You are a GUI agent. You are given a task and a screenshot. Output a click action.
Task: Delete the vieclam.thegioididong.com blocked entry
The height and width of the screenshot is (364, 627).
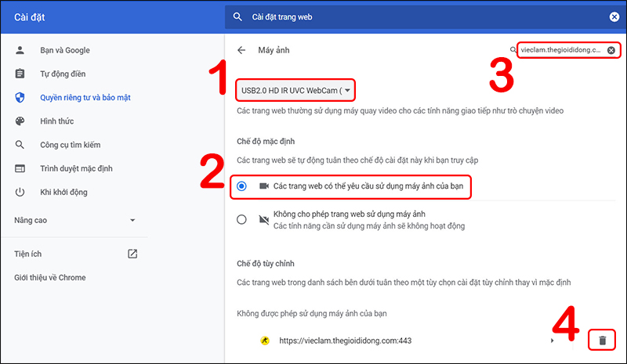point(602,341)
